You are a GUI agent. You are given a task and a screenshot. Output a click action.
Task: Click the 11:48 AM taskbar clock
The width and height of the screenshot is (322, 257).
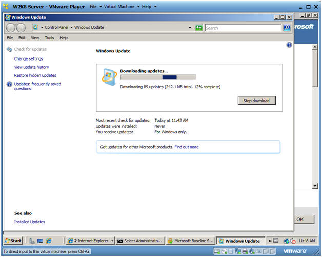coord(307,241)
